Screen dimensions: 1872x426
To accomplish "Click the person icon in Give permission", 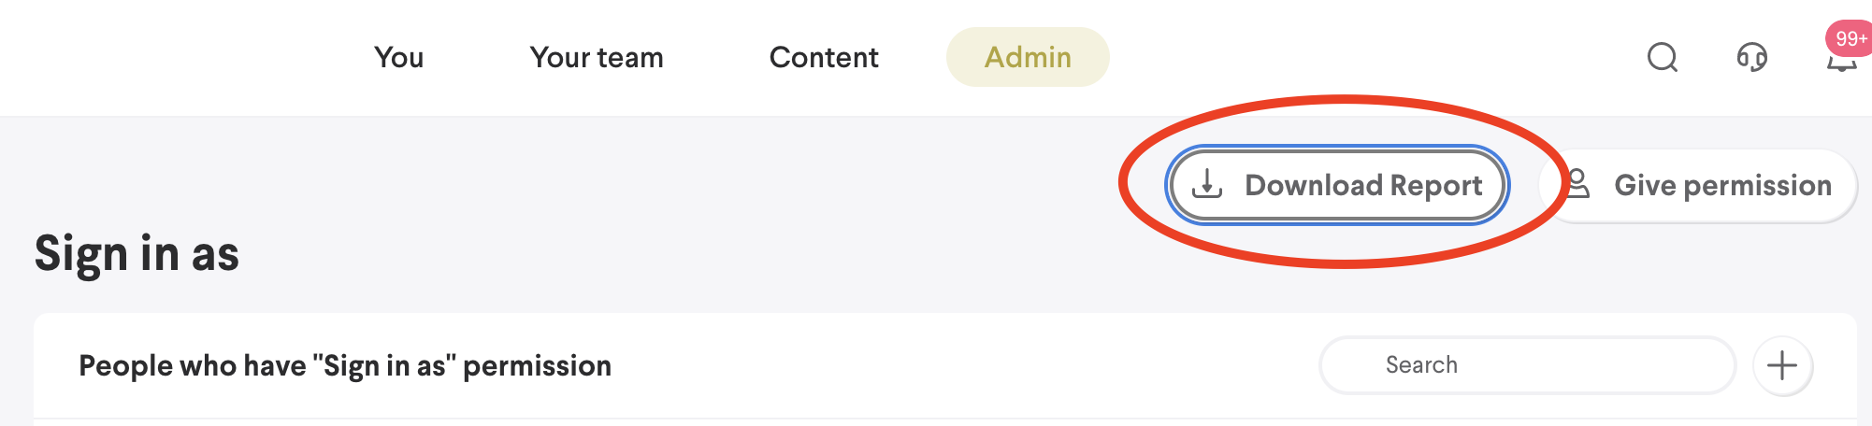I will pos(1578,184).
